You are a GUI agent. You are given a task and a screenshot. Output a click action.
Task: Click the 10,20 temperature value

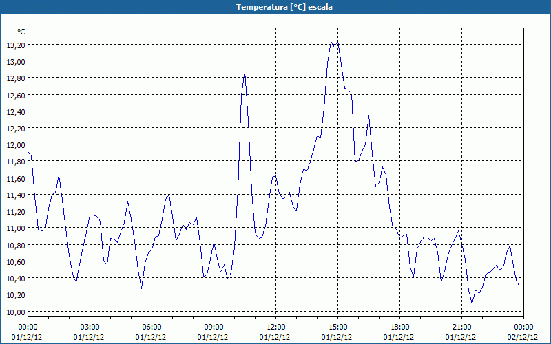coord(16,295)
